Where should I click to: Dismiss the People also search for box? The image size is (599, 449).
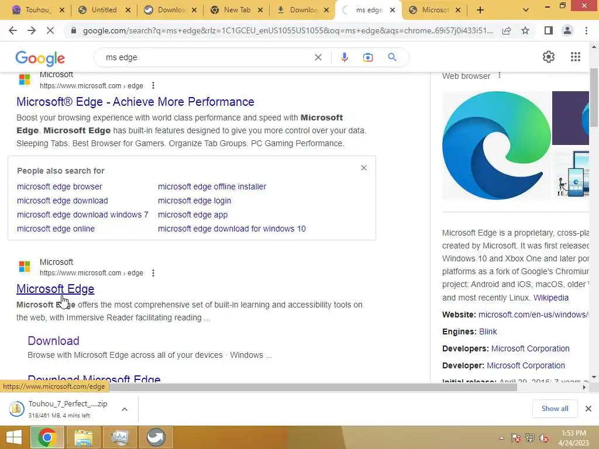(x=364, y=168)
